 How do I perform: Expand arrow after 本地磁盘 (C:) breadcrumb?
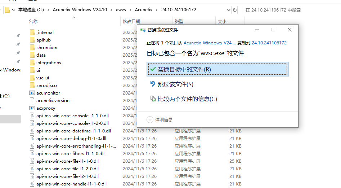point(48,10)
